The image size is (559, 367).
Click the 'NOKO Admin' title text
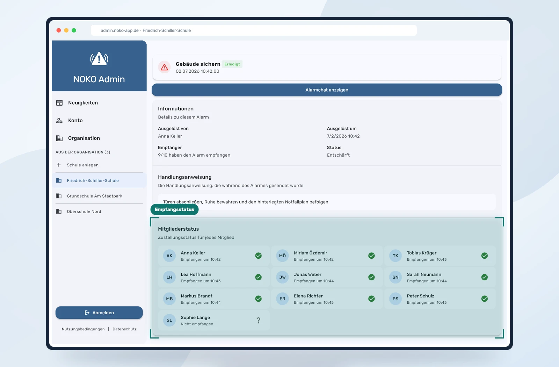click(99, 79)
